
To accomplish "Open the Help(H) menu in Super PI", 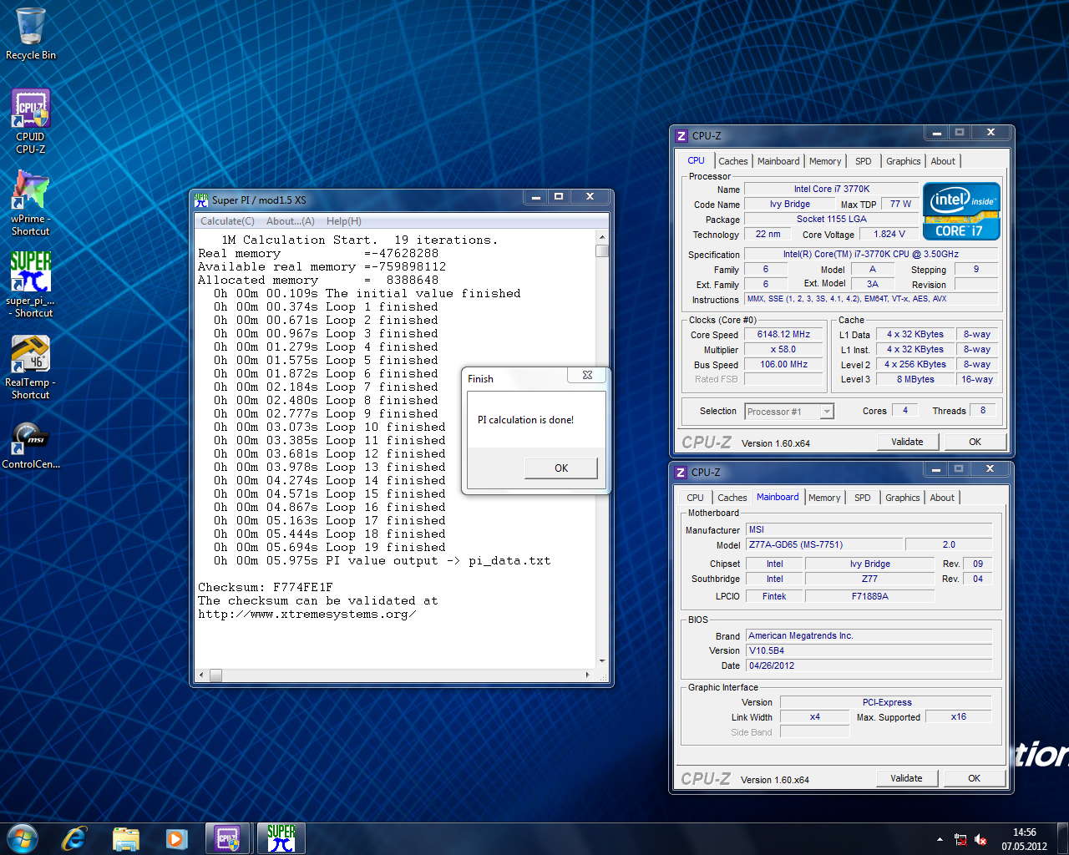I will (x=344, y=221).
